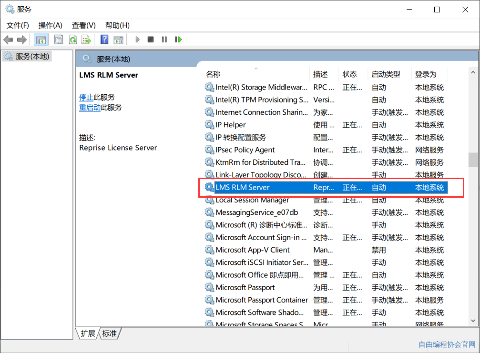Sort by the 登录为 column header
The image size is (480, 353).
point(429,74)
